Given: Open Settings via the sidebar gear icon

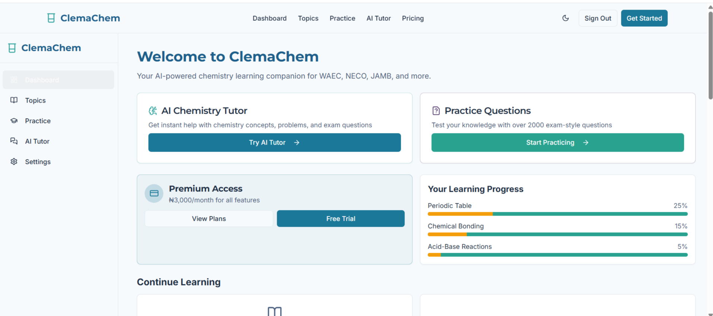Looking at the screenshot, I should point(14,162).
